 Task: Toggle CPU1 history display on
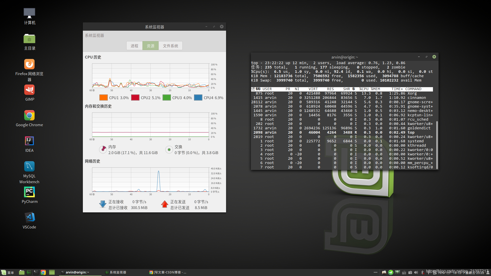(102, 97)
